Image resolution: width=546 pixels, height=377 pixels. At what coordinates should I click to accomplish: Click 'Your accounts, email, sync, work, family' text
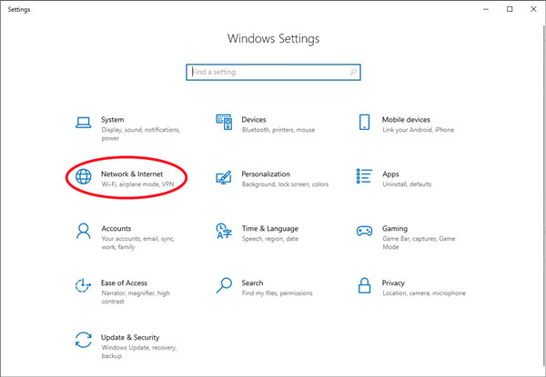[138, 243]
